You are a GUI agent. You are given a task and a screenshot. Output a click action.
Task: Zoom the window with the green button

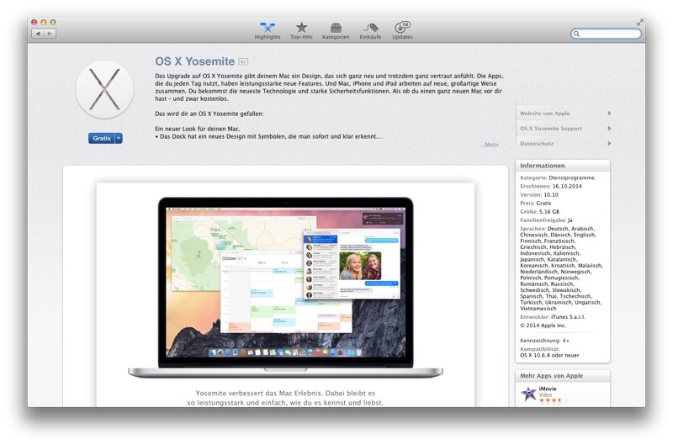(x=53, y=22)
